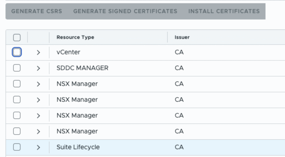Screen dimensions: 285x157
Task: Click the Generate CSRS button
Action: click(x=36, y=11)
